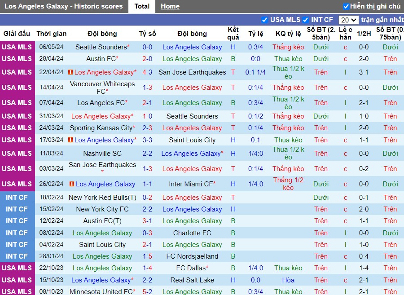Click the date 31/03/24

tap(51, 116)
